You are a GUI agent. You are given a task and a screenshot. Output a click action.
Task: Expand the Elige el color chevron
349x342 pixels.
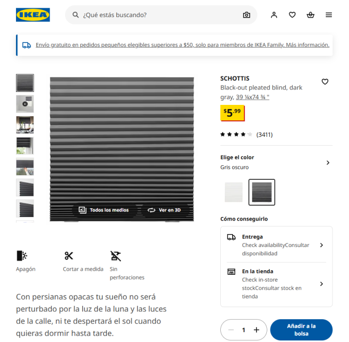coord(328,163)
